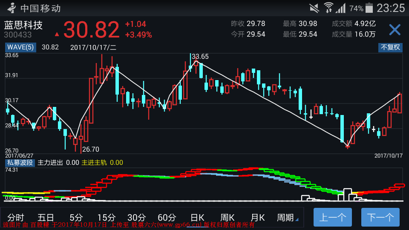
Task: Tap the 31.91 price axis label
Action: [12, 75]
